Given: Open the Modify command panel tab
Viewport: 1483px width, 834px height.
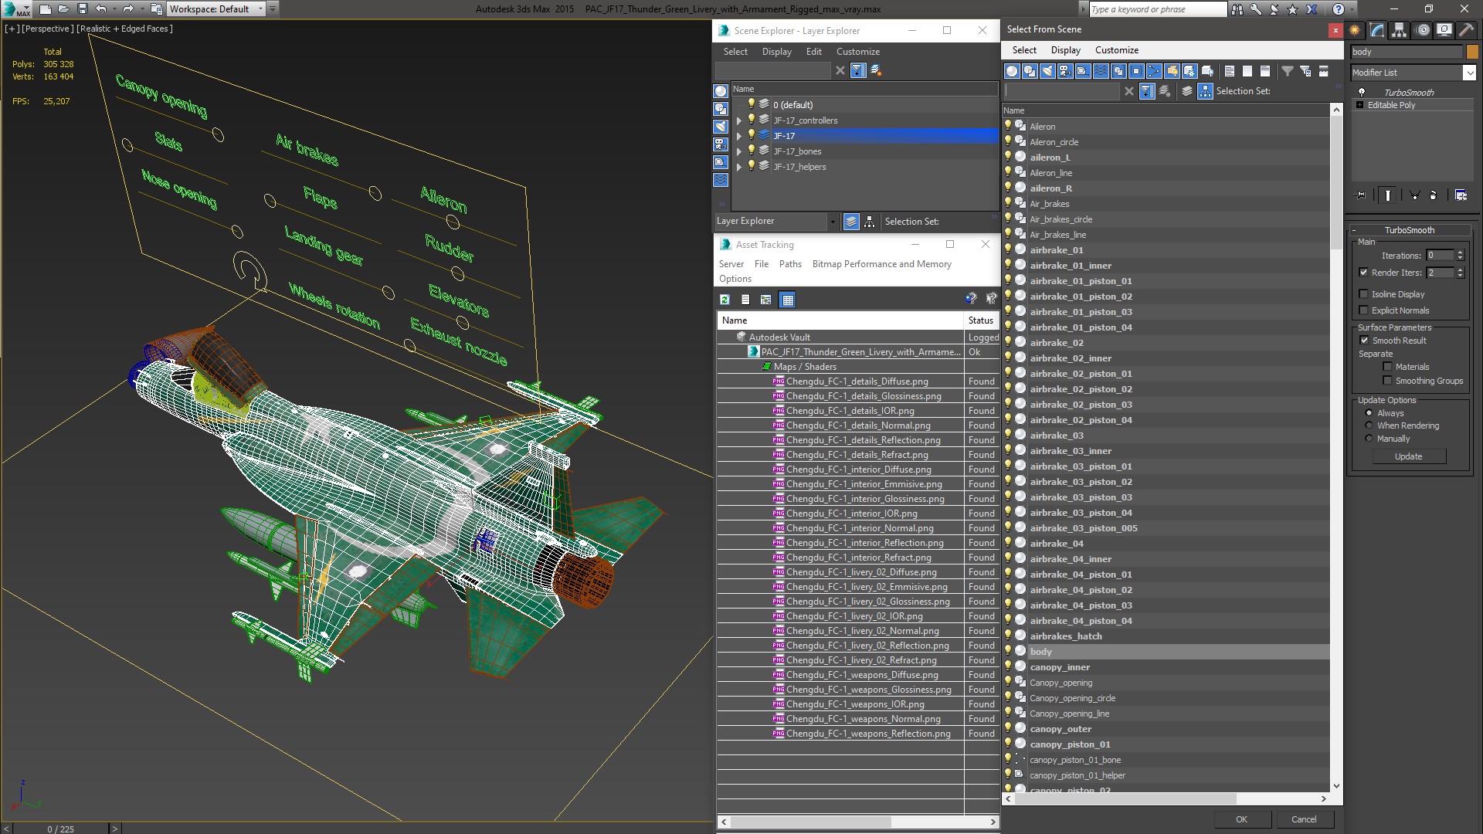Looking at the screenshot, I should tap(1377, 30).
